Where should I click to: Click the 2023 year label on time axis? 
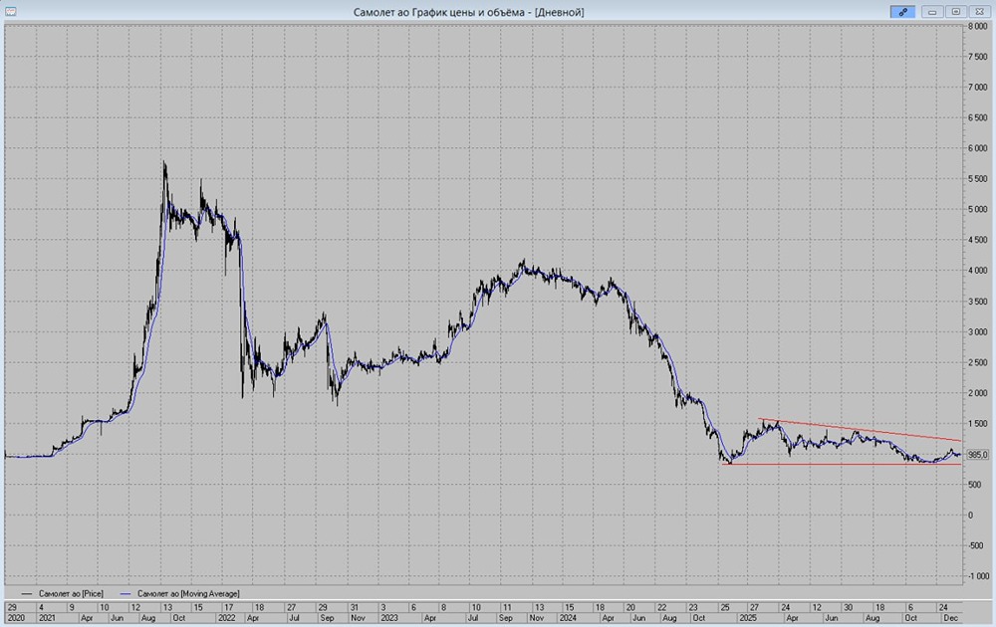coord(388,617)
